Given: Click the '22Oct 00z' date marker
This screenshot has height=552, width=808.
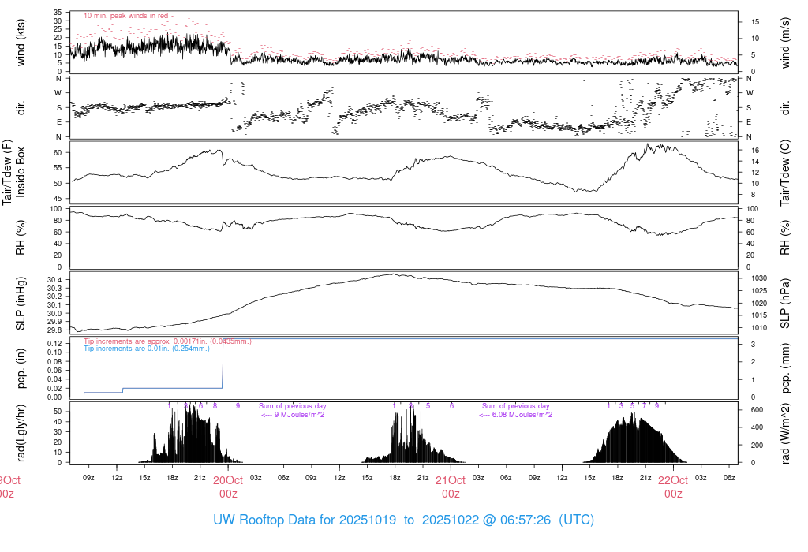Looking at the screenshot, I should click(x=674, y=487).
